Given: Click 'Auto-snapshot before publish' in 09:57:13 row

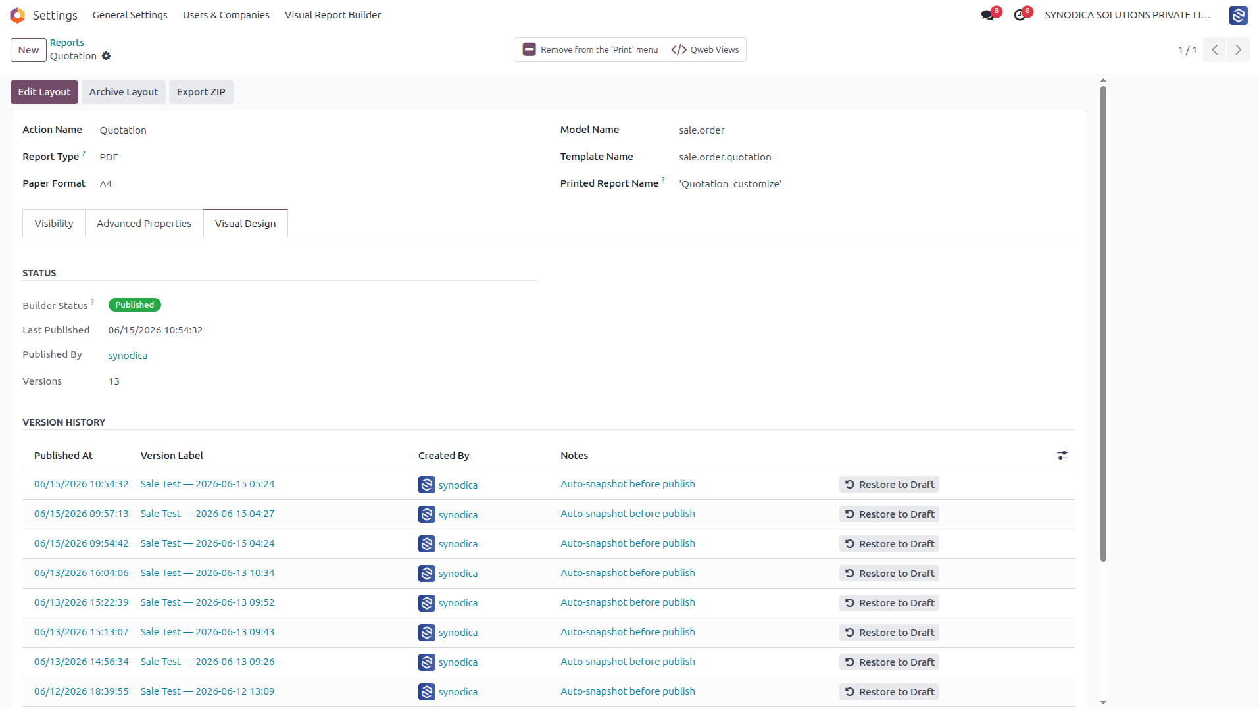Looking at the screenshot, I should pyautogui.click(x=628, y=514).
